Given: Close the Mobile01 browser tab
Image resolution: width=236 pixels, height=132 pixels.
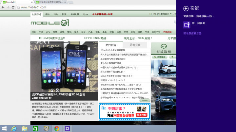Looking at the screenshot, I should [32, 2].
